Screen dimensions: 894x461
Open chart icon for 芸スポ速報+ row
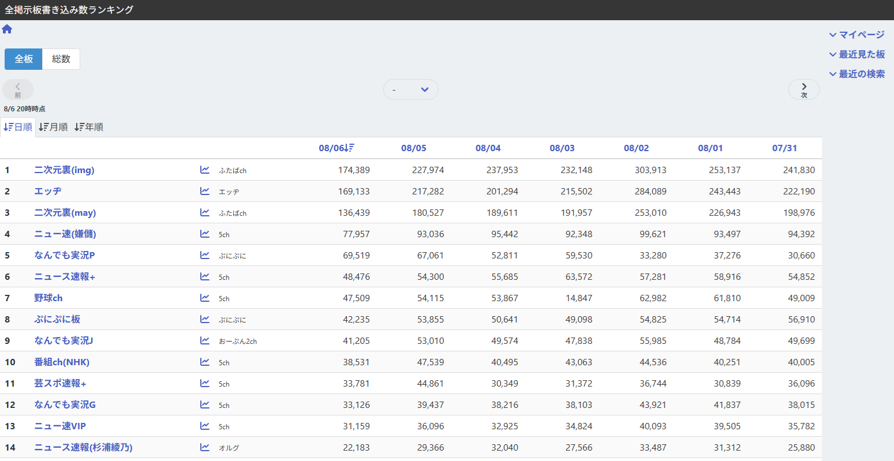coord(204,383)
